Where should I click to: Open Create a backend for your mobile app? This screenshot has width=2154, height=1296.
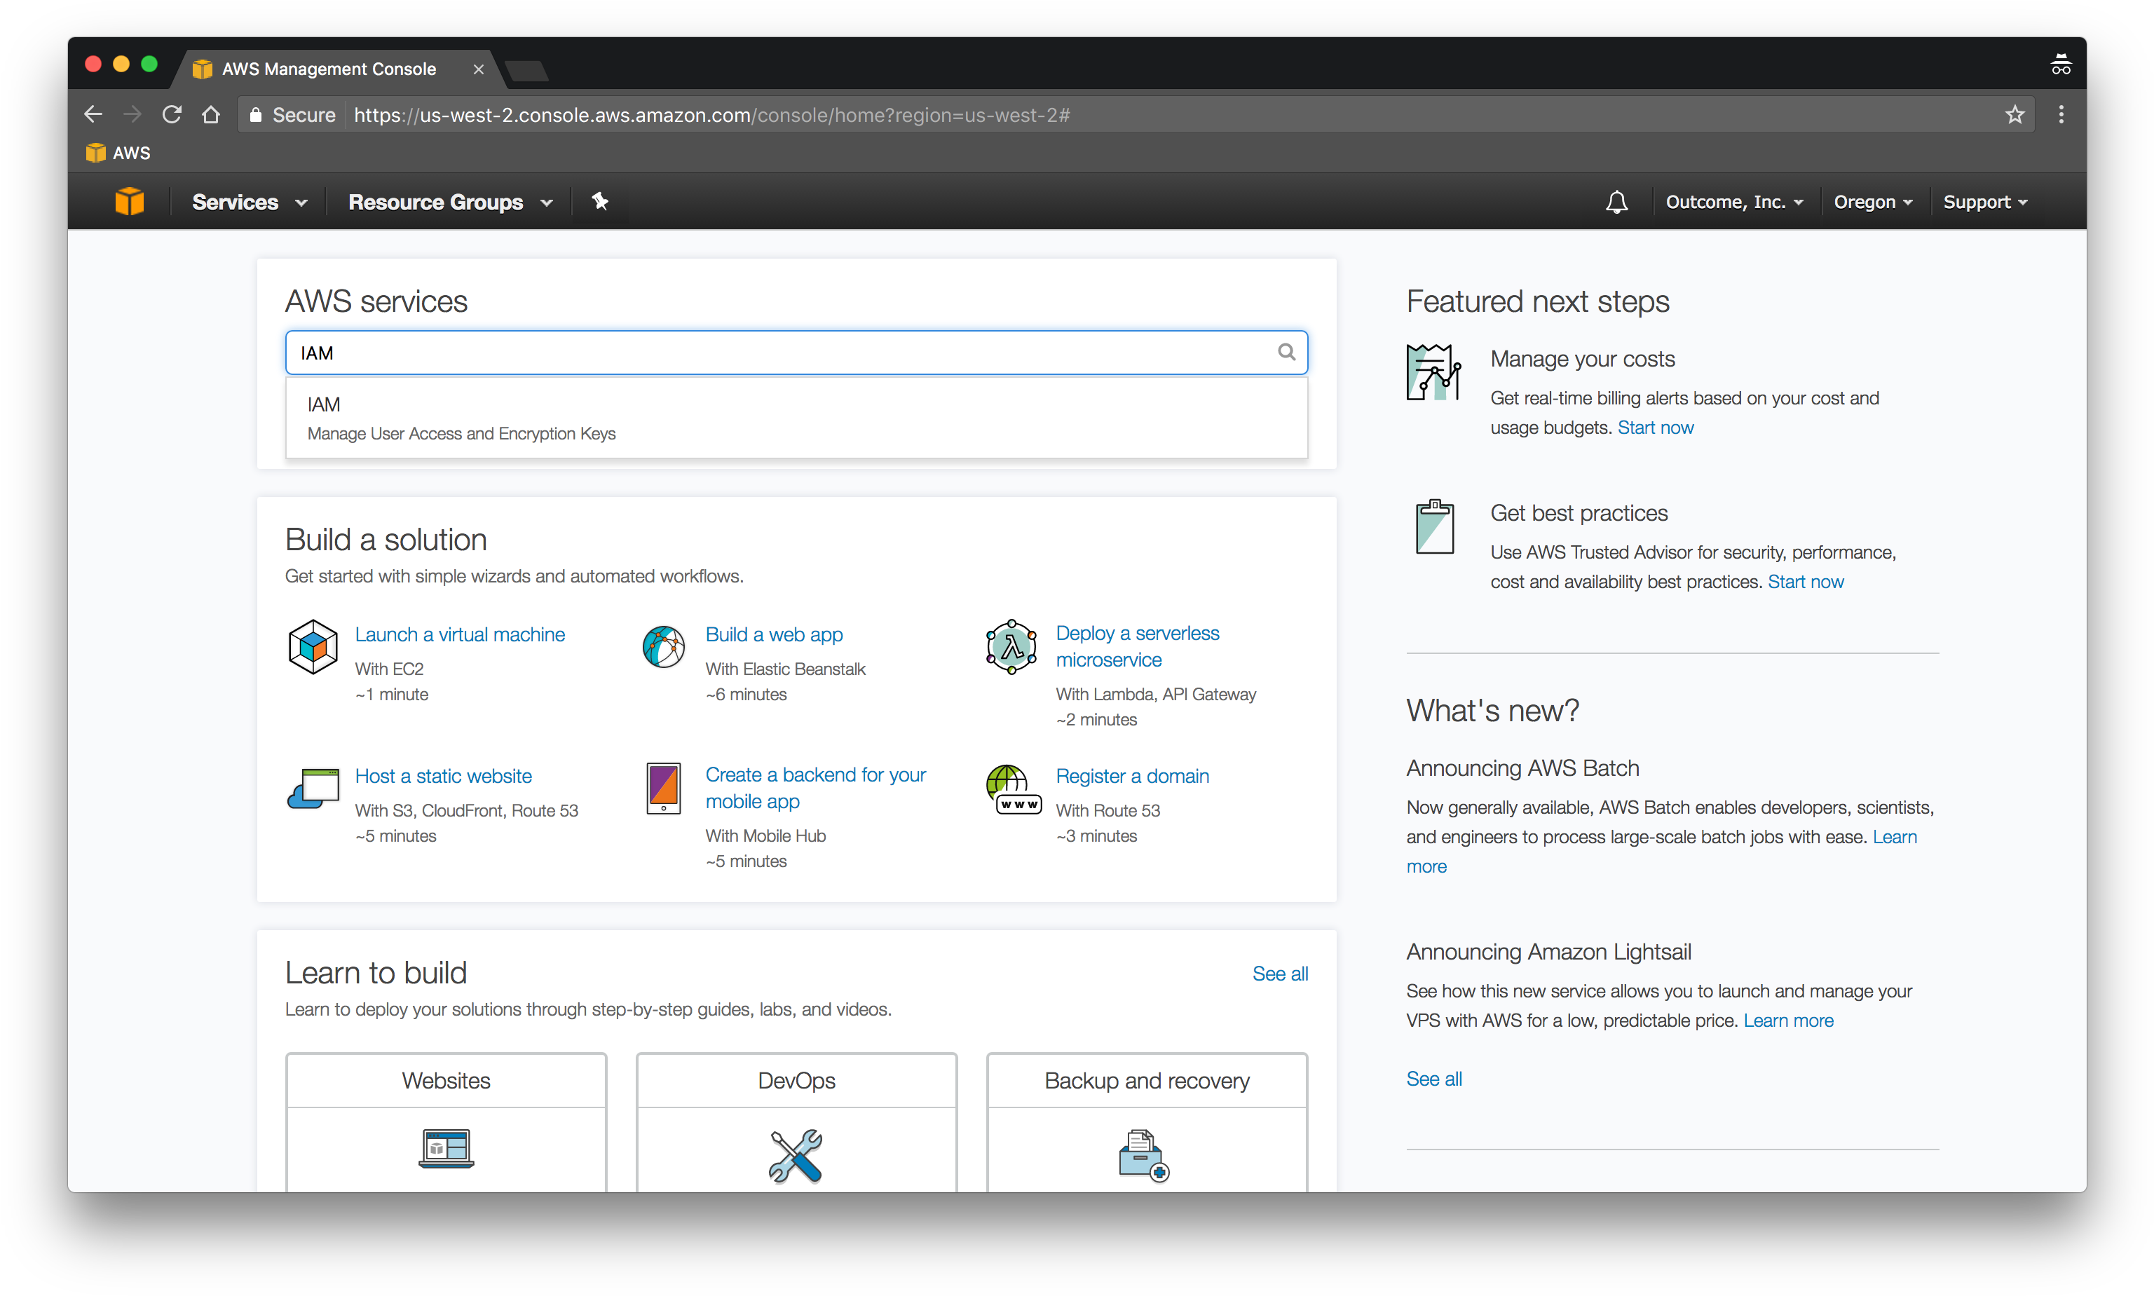[815, 788]
